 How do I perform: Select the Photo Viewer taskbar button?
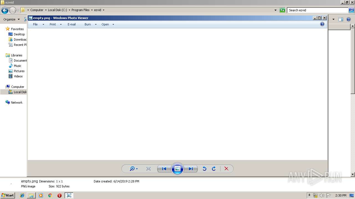point(69,195)
